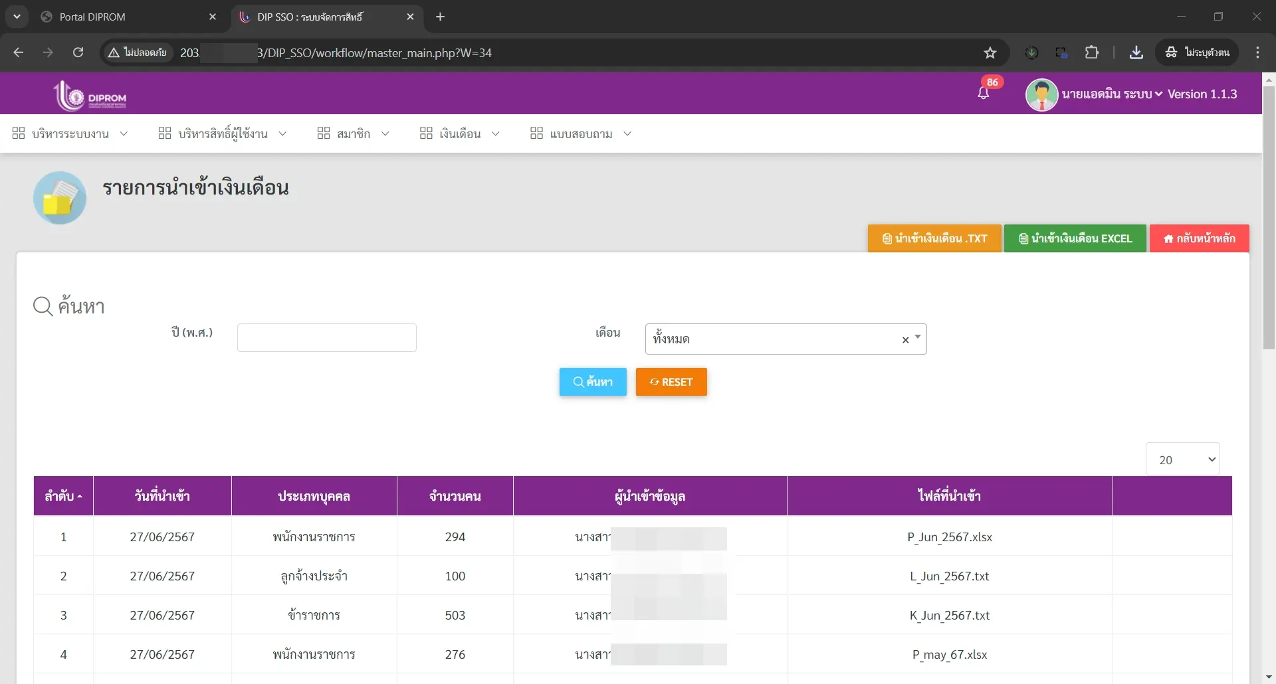1276x684 pixels.
Task: Click the count 503 cell
Action: click(x=455, y=615)
